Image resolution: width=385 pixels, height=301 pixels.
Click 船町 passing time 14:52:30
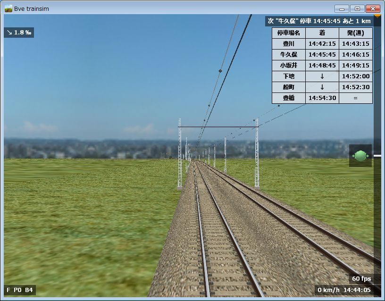[x=356, y=87]
